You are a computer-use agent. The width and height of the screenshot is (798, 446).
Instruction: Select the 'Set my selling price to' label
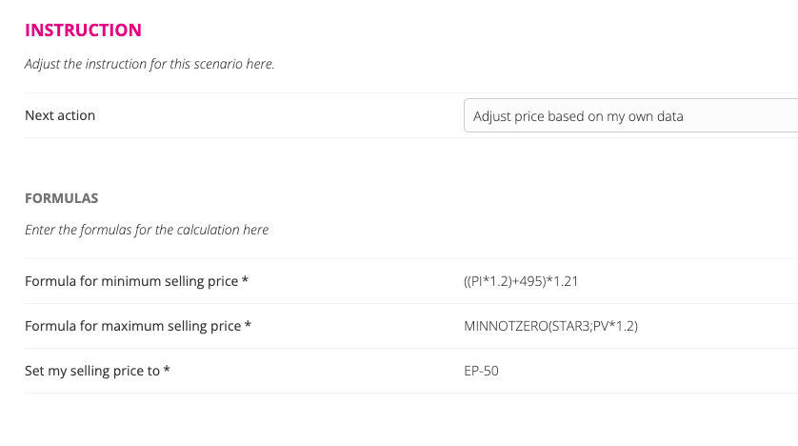point(91,371)
